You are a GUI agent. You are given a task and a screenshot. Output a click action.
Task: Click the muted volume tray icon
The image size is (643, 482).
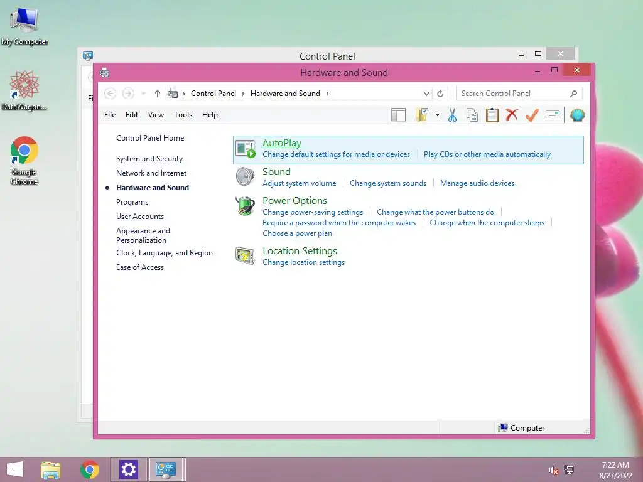click(553, 470)
